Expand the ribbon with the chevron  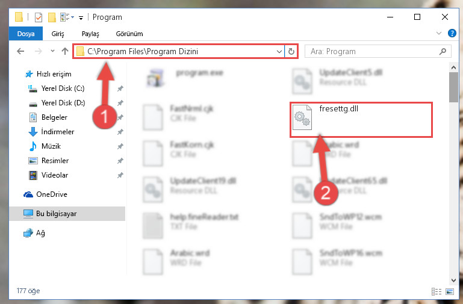point(439,33)
